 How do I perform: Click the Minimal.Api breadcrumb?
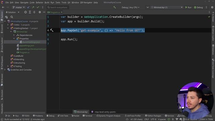81,112
